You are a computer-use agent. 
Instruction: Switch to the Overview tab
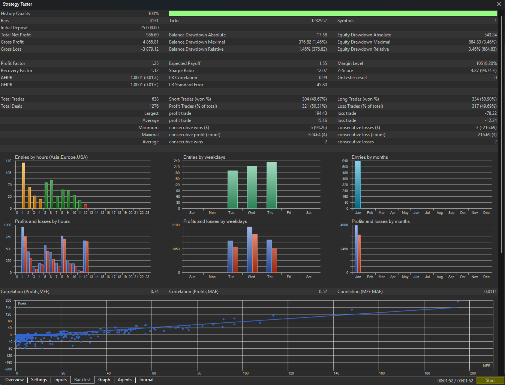[14, 380]
